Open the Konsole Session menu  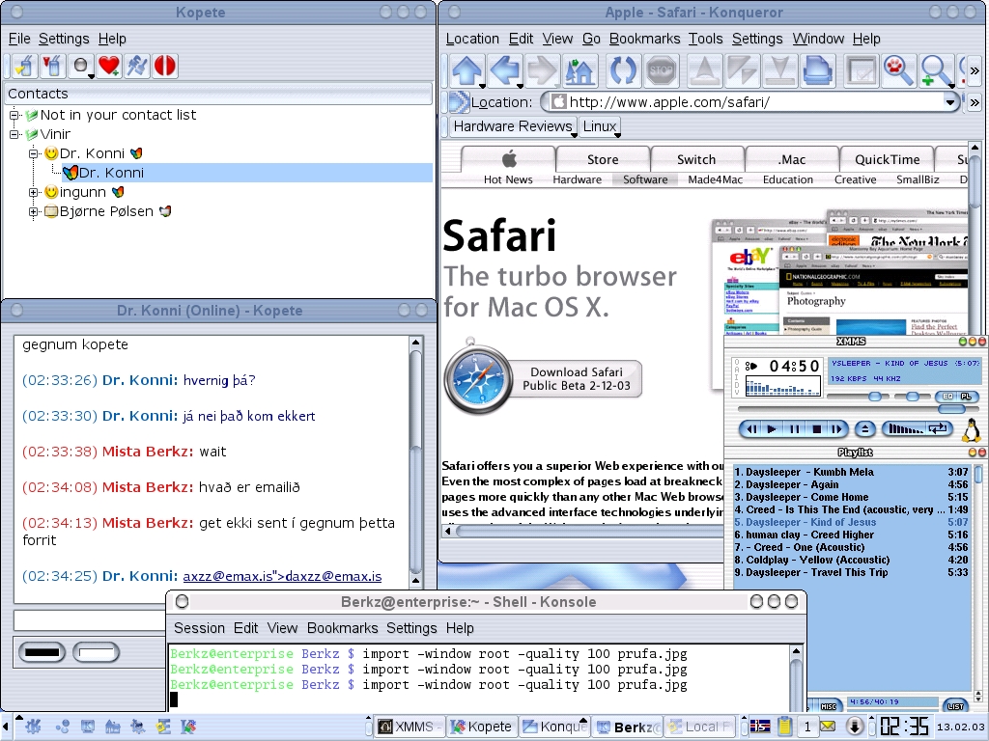199,628
